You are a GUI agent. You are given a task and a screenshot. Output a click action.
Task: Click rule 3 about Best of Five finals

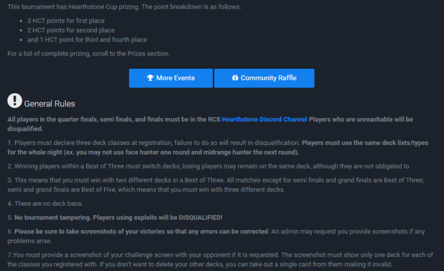click(216, 185)
